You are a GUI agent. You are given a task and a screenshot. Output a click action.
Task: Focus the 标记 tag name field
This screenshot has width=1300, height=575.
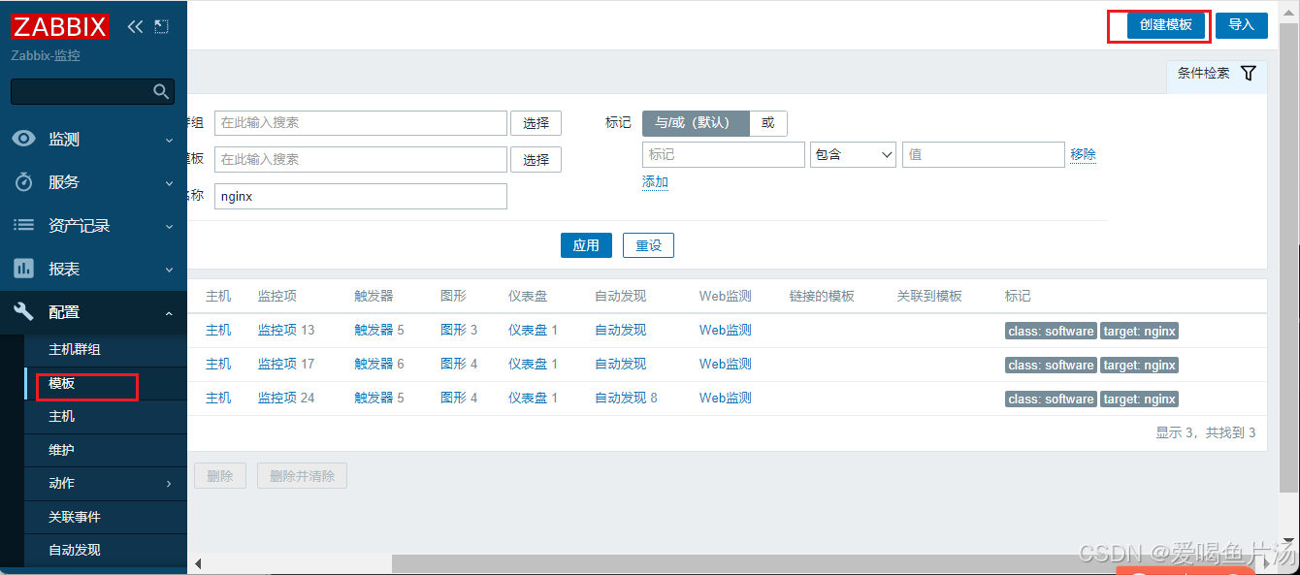click(x=724, y=154)
